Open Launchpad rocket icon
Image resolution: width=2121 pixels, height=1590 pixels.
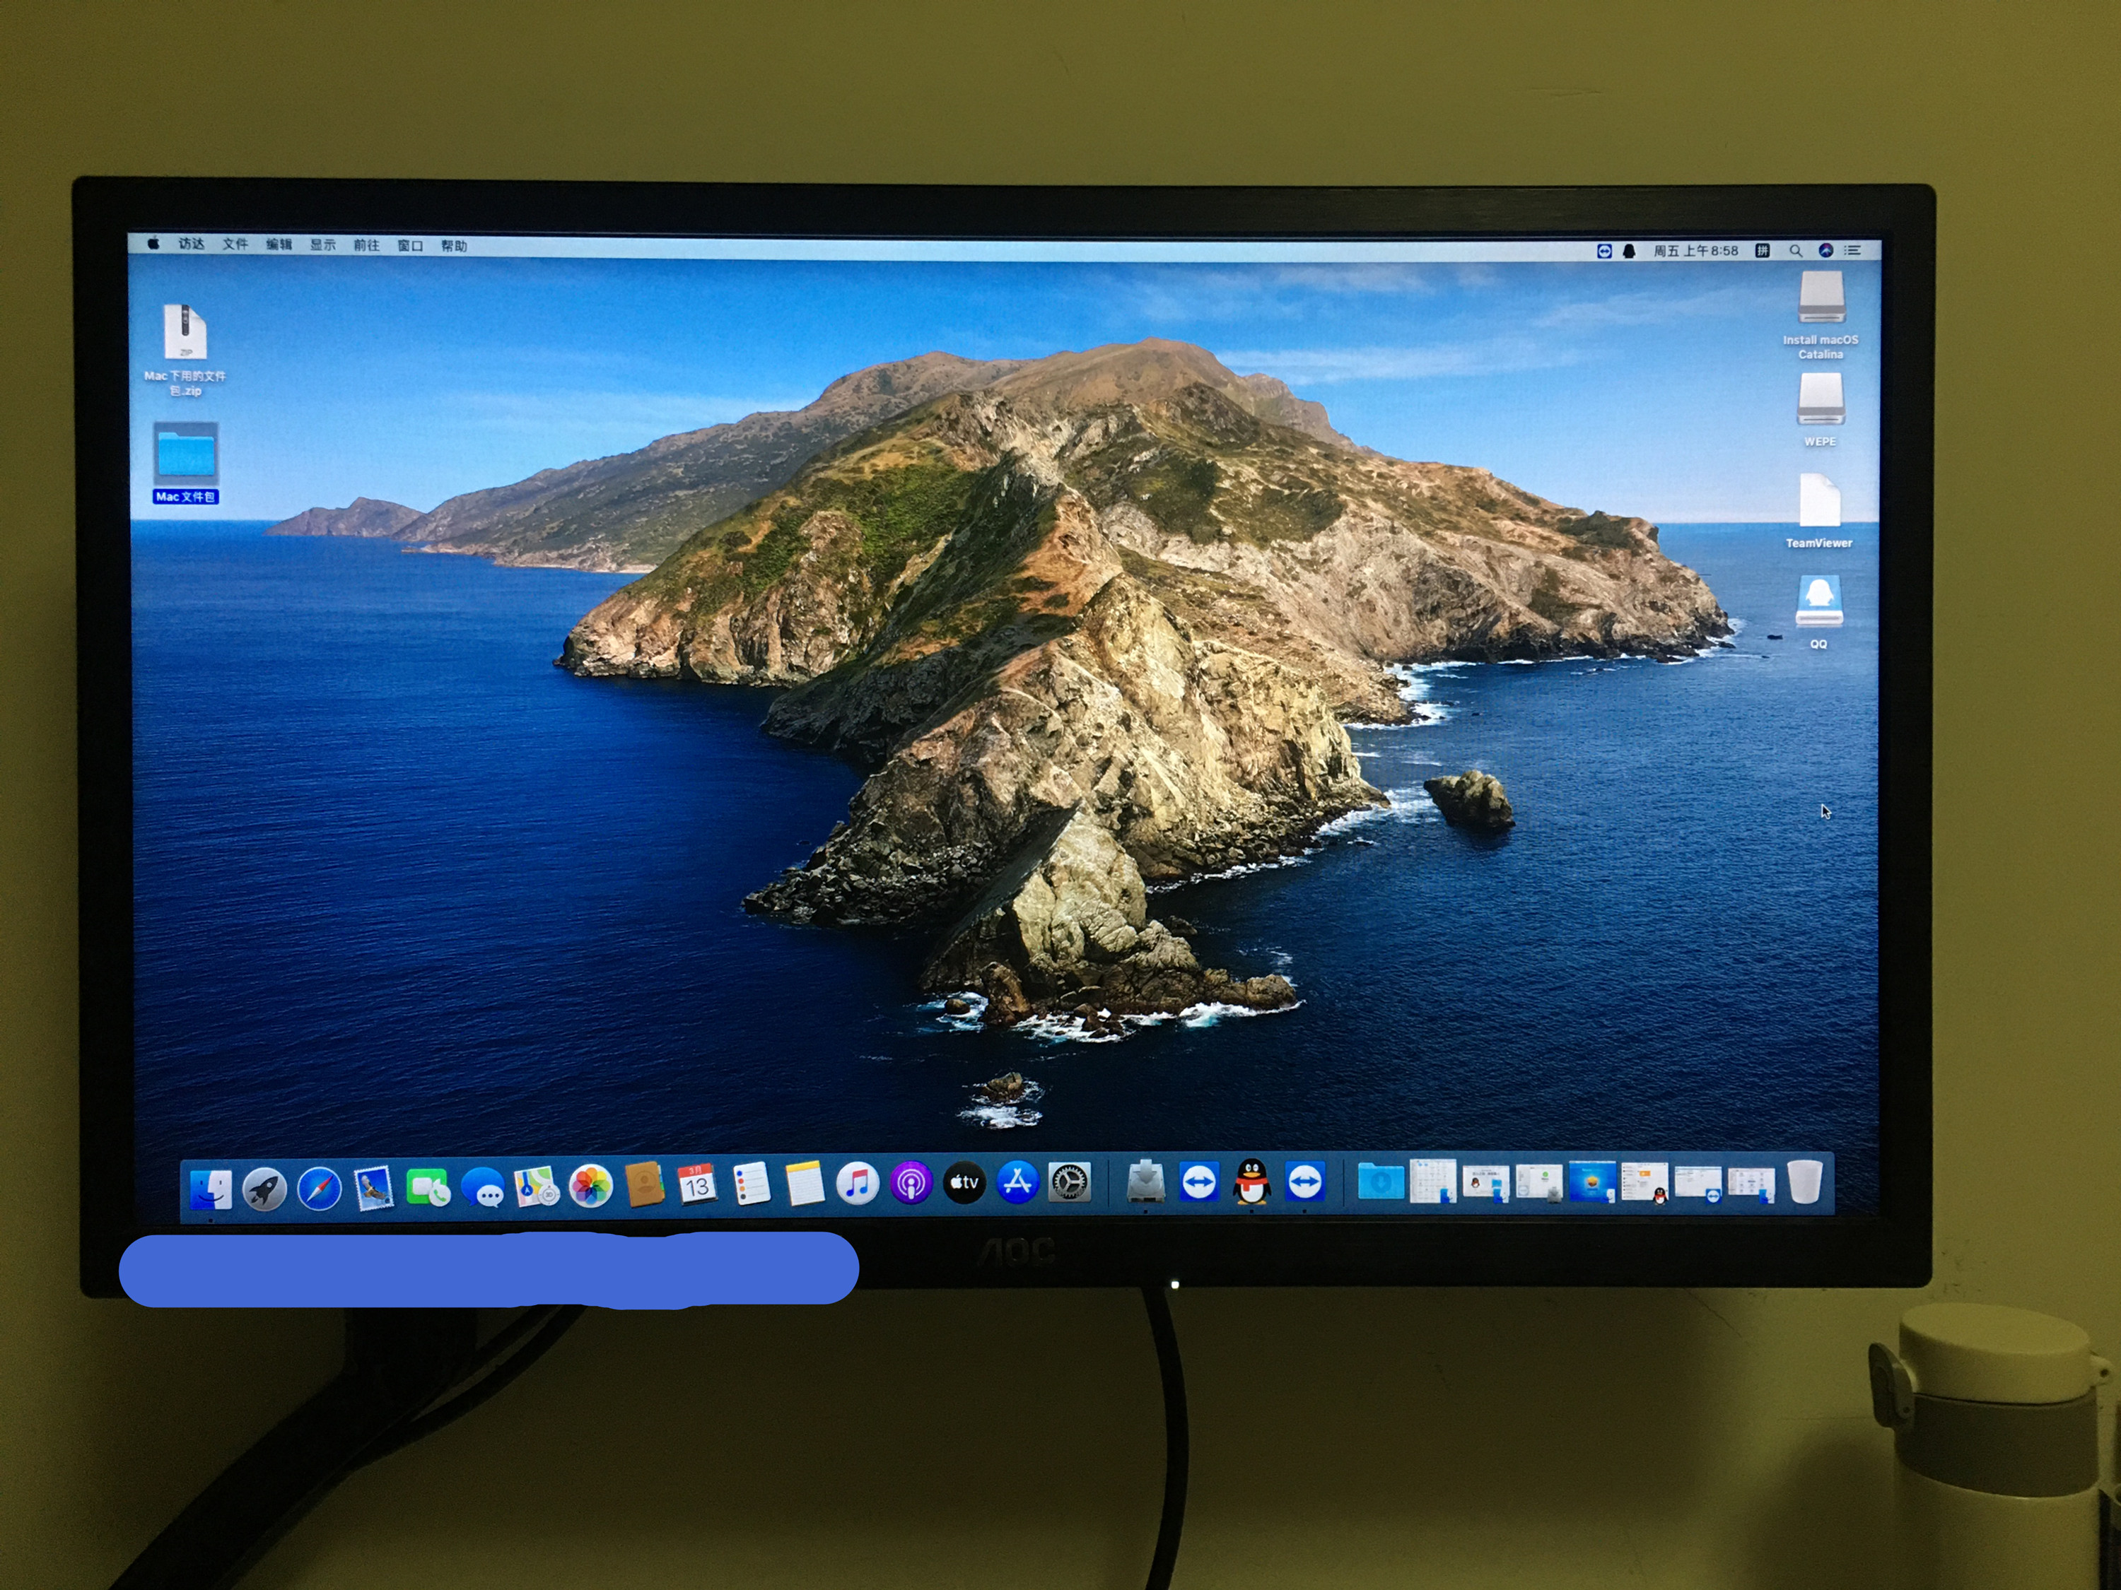pos(264,1189)
